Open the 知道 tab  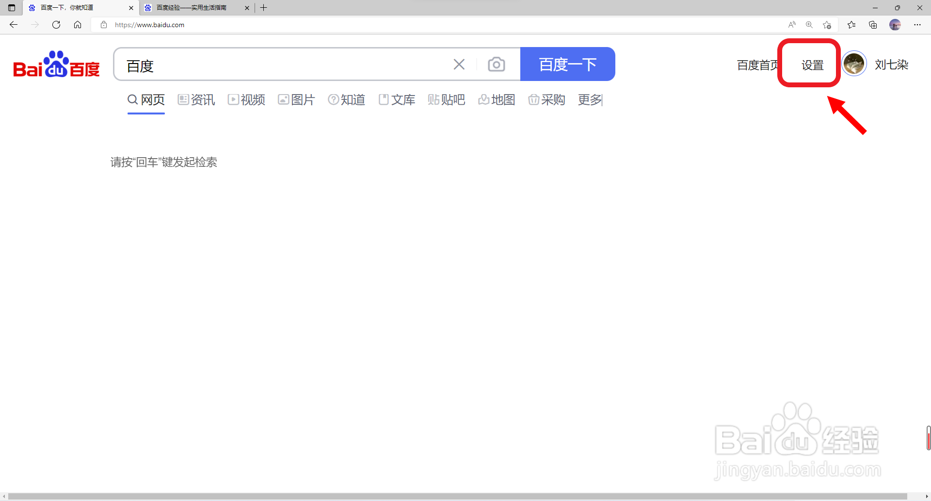346,100
